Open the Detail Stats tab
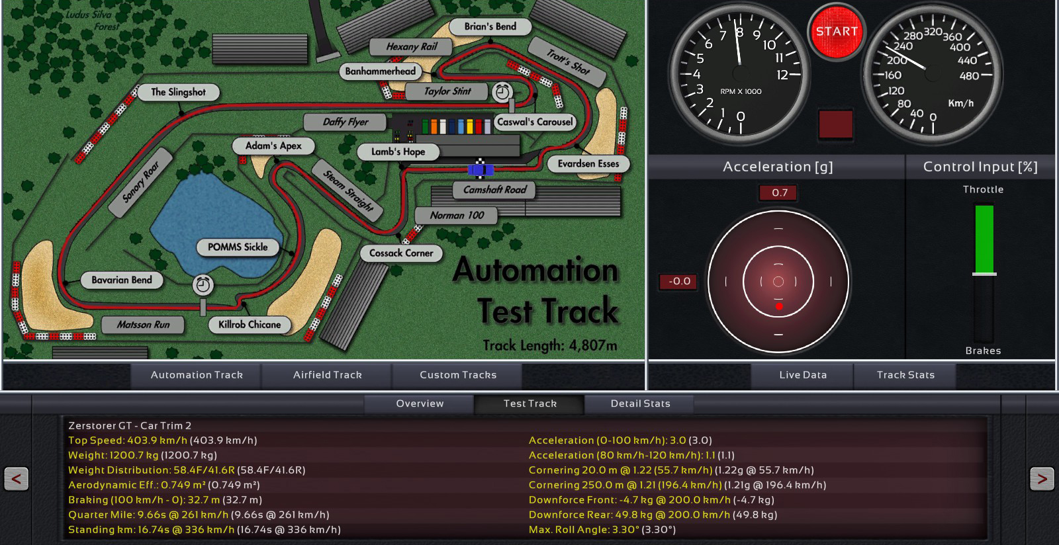 pyautogui.click(x=640, y=403)
